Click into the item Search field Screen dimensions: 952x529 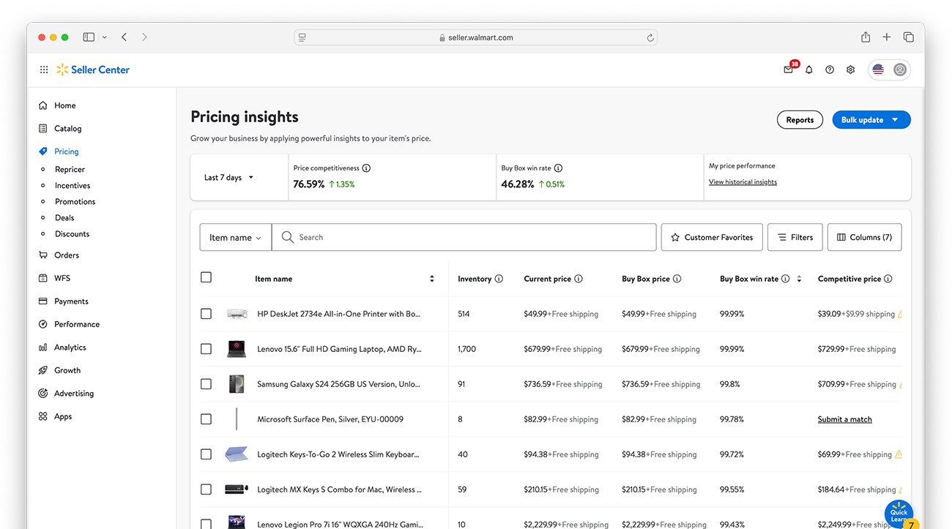pyautogui.click(x=469, y=238)
